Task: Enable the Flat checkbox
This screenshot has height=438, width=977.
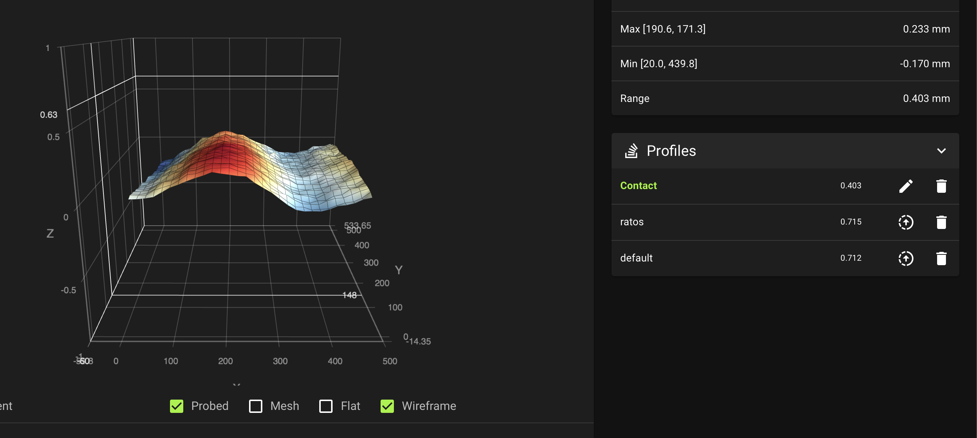Action: [326, 406]
